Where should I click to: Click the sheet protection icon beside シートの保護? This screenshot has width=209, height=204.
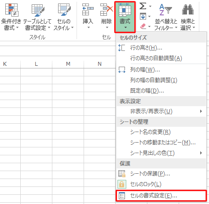coord(122,174)
